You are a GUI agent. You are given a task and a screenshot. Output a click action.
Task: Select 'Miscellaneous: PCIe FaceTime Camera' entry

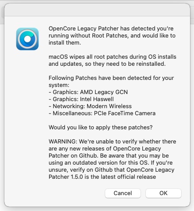point(102,113)
